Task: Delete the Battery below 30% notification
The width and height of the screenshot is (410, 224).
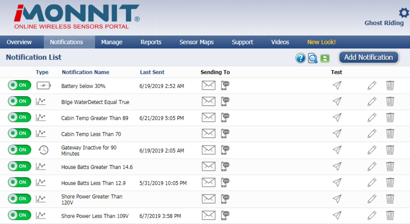Action: [390, 85]
